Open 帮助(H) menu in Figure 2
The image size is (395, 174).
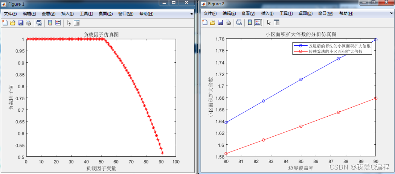[x=346, y=13]
